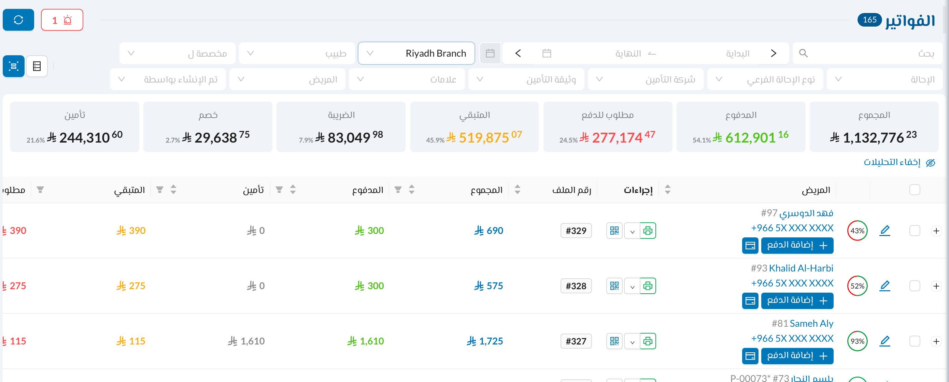This screenshot has height=382, width=949.
Task: Open print options arrow for invoice #327
Action: 632,342
